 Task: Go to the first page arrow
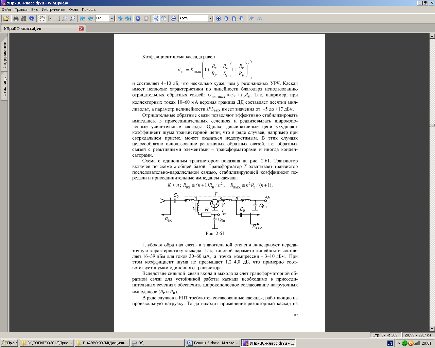[82, 18]
